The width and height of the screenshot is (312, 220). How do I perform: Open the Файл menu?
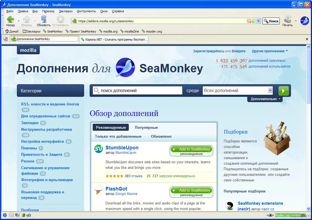point(10,11)
